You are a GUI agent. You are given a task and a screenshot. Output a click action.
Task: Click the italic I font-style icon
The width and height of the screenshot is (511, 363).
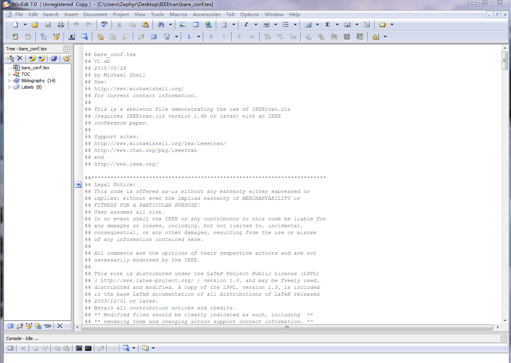click(246, 25)
